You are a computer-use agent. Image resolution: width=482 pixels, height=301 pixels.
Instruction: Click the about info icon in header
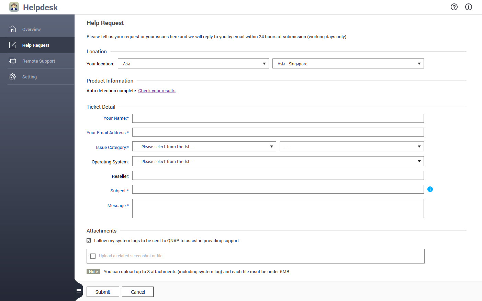(x=469, y=7)
